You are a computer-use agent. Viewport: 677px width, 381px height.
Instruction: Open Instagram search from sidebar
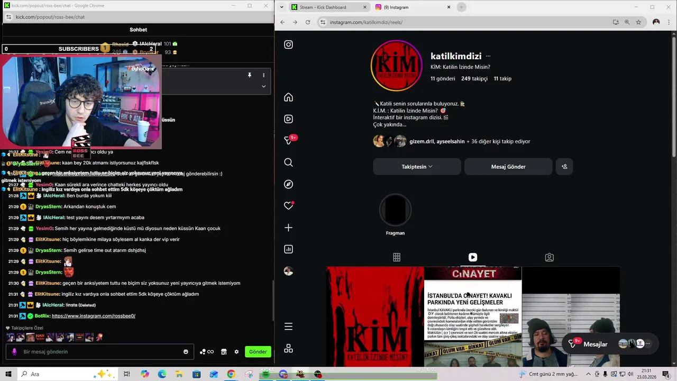tap(288, 162)
